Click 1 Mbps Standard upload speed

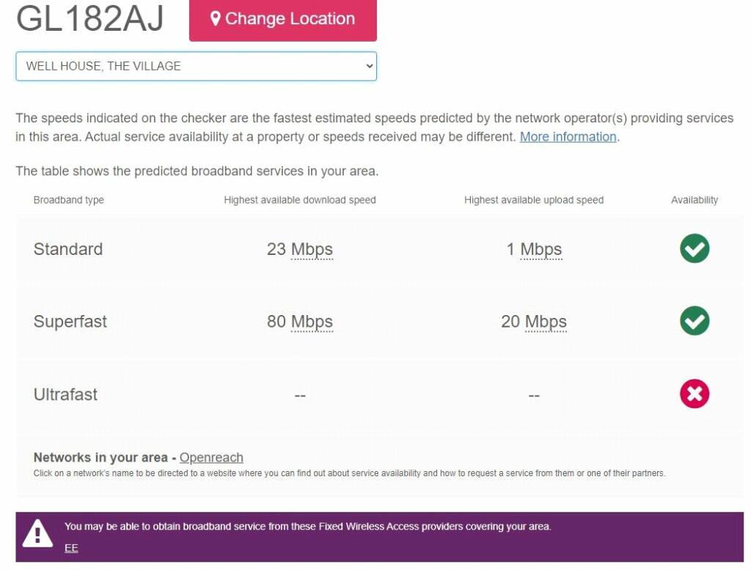(x=534, y=249)
